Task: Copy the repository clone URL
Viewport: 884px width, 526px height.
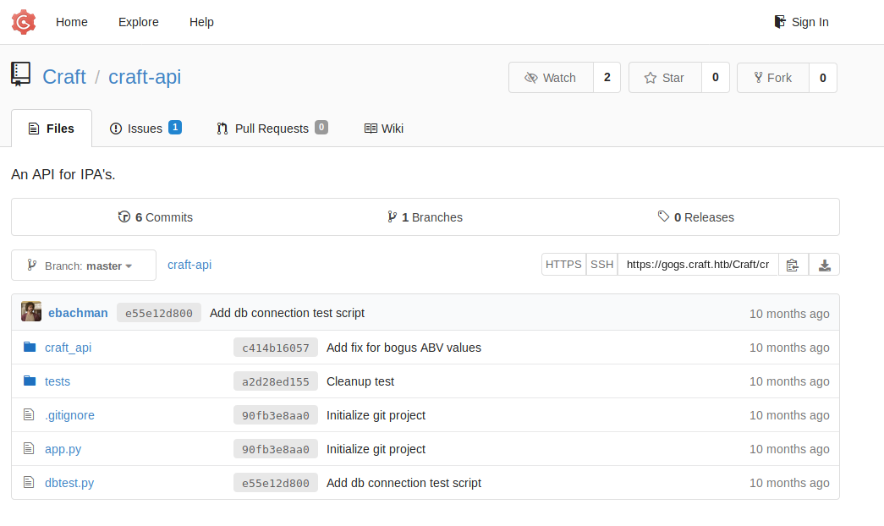Action: tap(792, 265)
